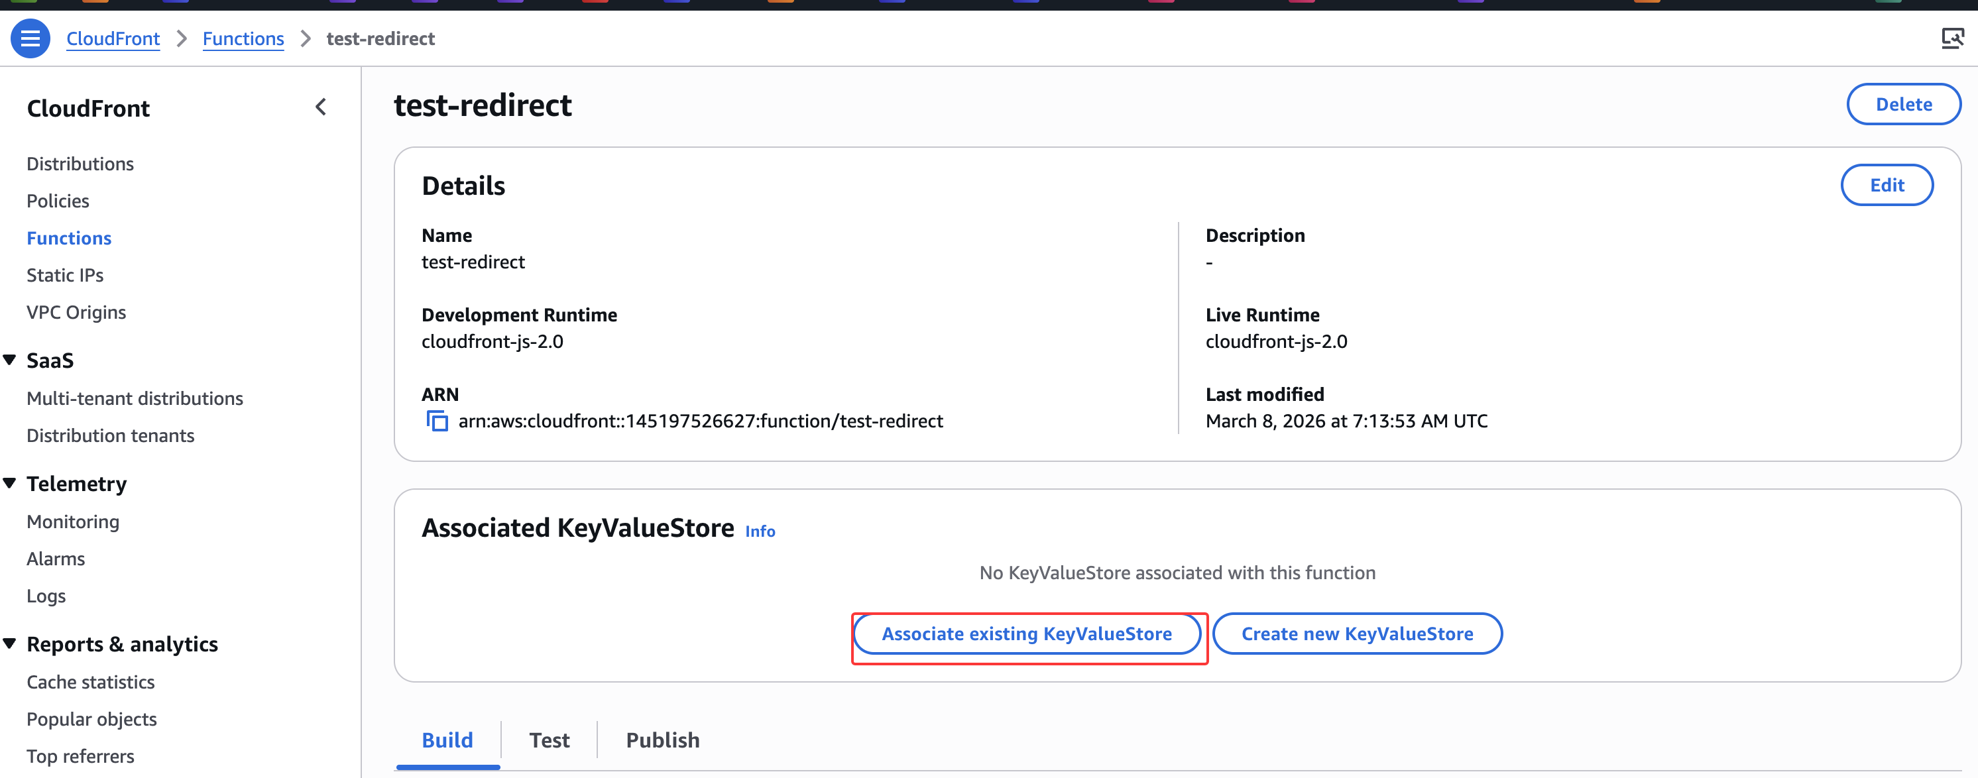The width and height of the screenshot is (1978, 778).
Task: Switch to the Publish tab
Action: point(662,740)
